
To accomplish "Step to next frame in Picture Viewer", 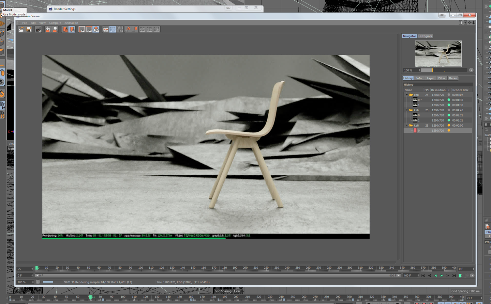I will click(x=448, y=276).
